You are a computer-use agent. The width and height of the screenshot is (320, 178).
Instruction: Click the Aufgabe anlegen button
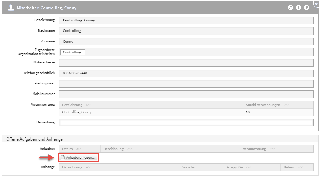78,158
